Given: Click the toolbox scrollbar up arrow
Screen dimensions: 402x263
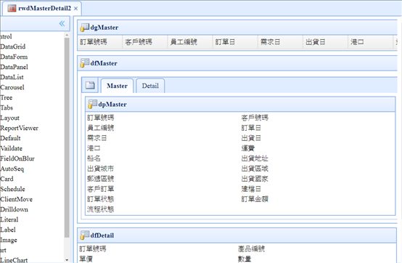Looking at the screenshot, I should click(x=67, y=35).
